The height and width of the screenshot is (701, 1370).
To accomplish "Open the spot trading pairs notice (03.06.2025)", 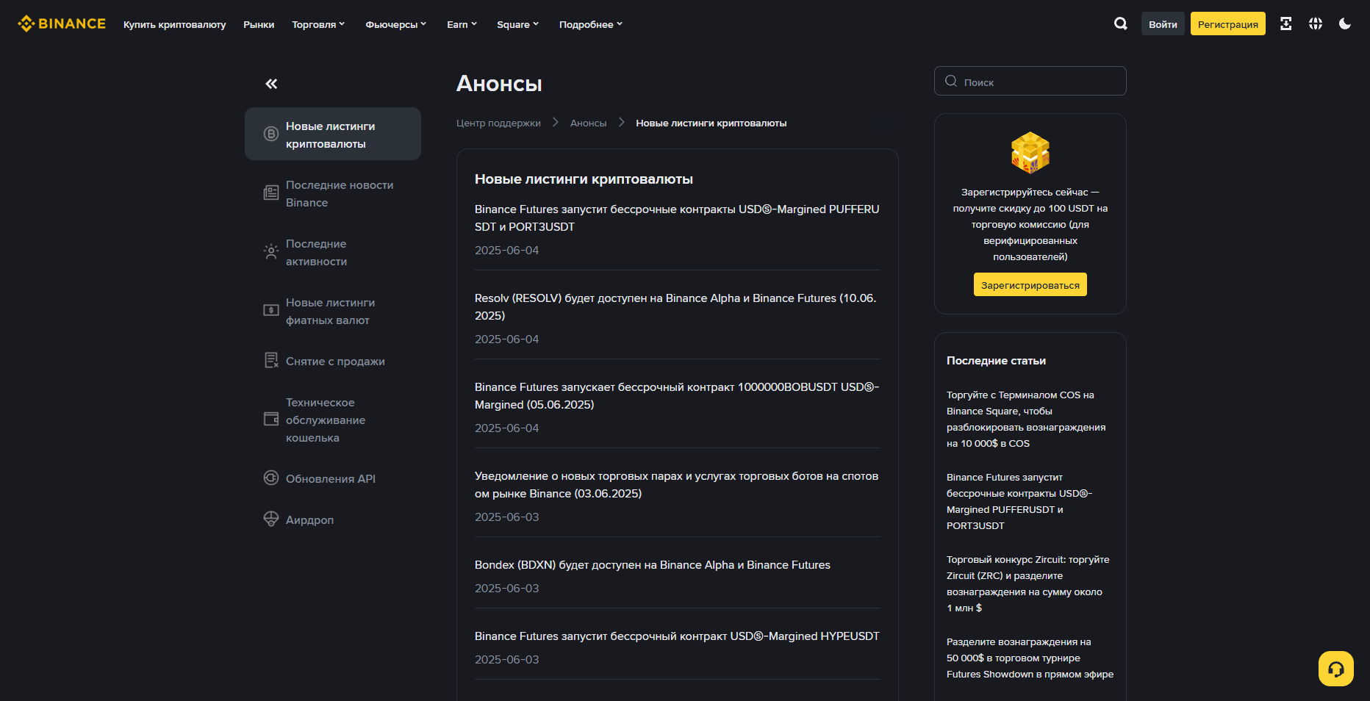I will [x=677, y=484].
